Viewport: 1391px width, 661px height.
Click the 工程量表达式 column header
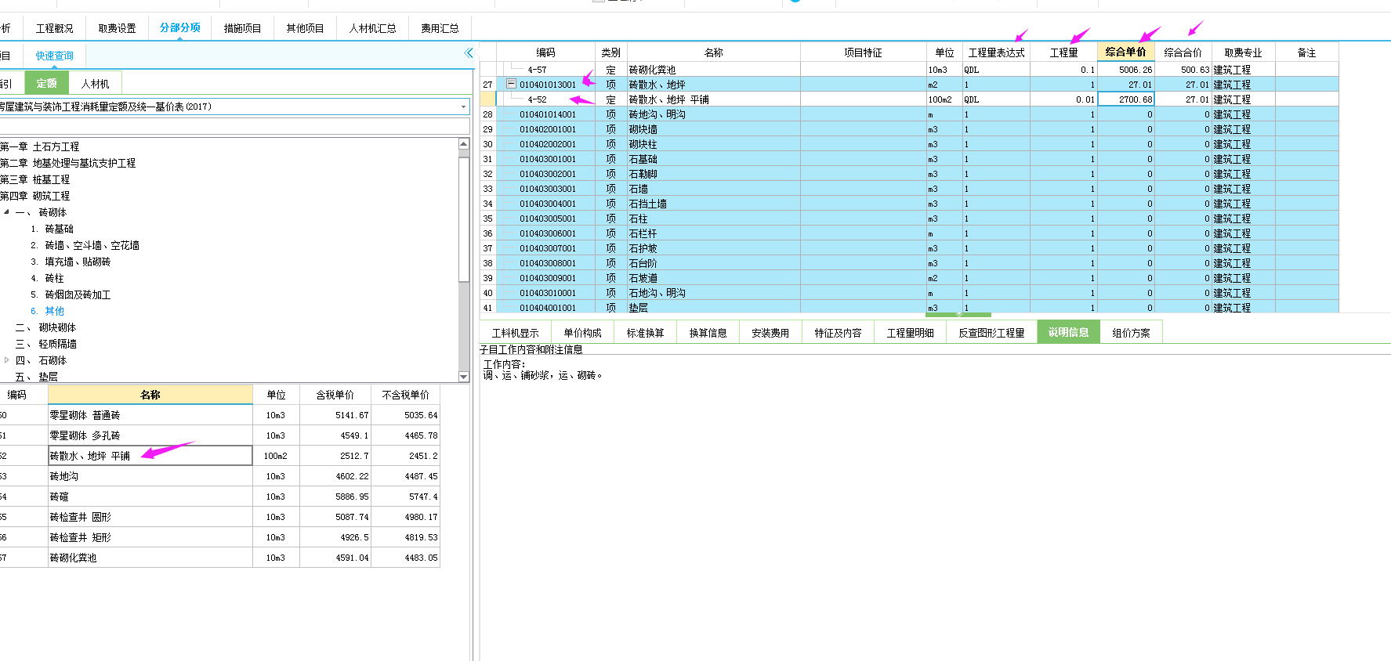(x=996, y=52)
